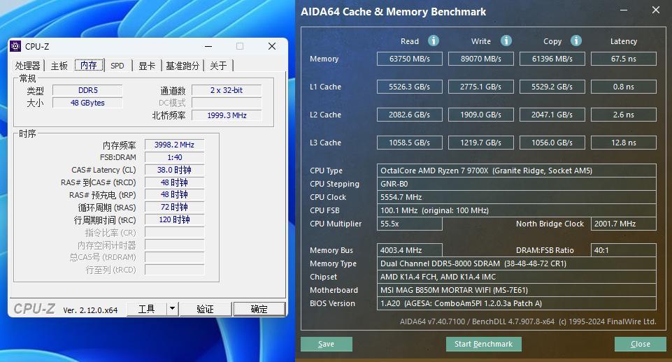The image size is (672, 362).
Task: Click L3 Cache Write value 1219.7 GB/s
Action: [x=481, y=143]
